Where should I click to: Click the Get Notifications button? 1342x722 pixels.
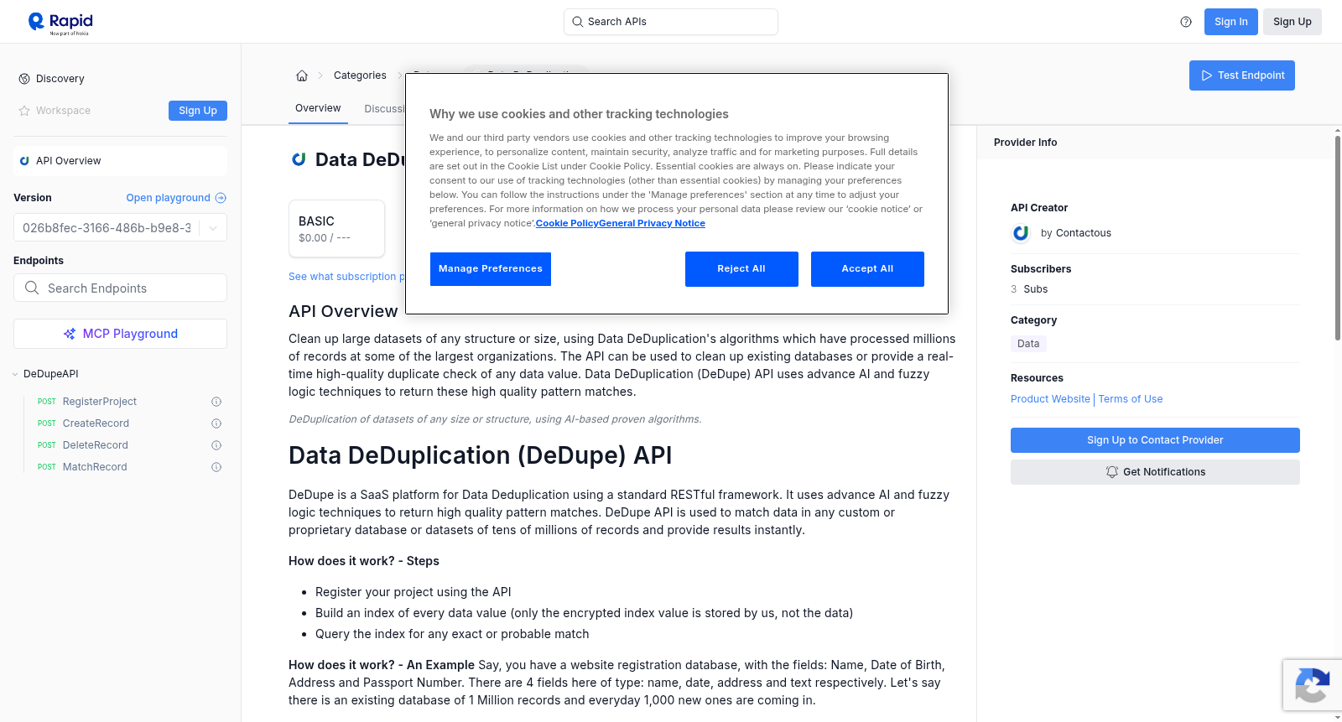tap(1155, 472)
